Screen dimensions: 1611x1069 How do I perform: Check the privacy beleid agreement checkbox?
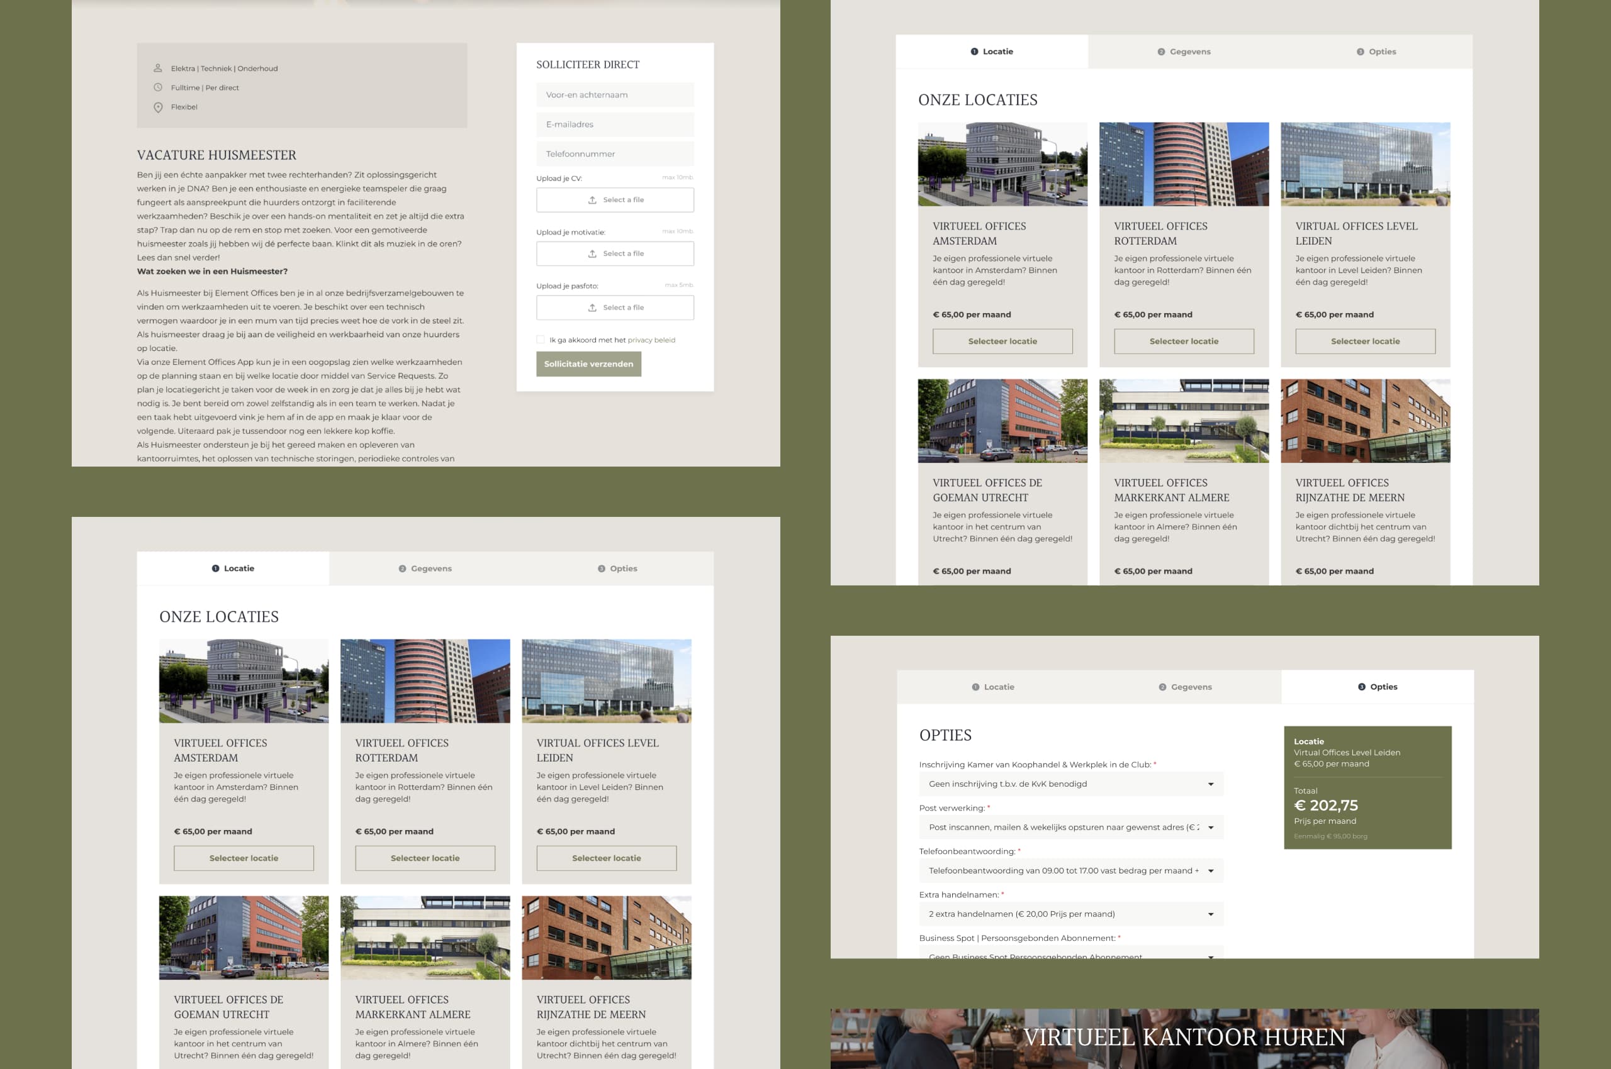(541, 340)
